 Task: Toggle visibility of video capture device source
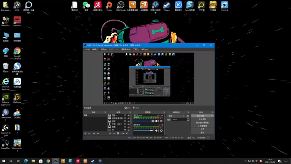tap(125, 118)
